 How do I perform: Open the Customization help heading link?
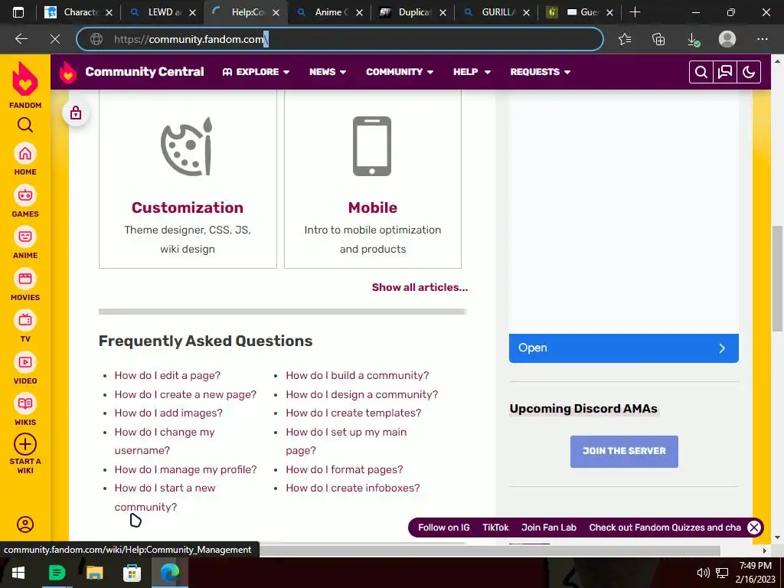pyautogui.click(x=188, y=207)
